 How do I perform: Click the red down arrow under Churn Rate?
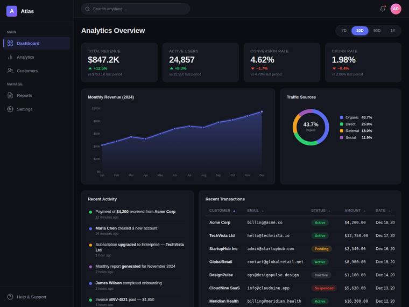tap(334, 68)
